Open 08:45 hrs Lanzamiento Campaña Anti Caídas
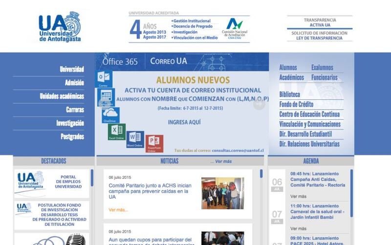Screen dimensions: 391x245 [318, 179]
